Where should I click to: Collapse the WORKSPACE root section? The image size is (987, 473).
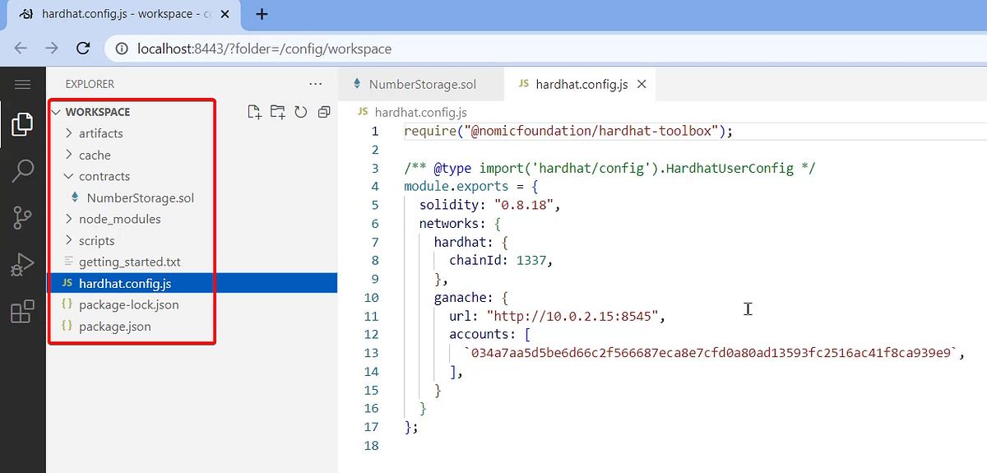(x=56, y=112)
